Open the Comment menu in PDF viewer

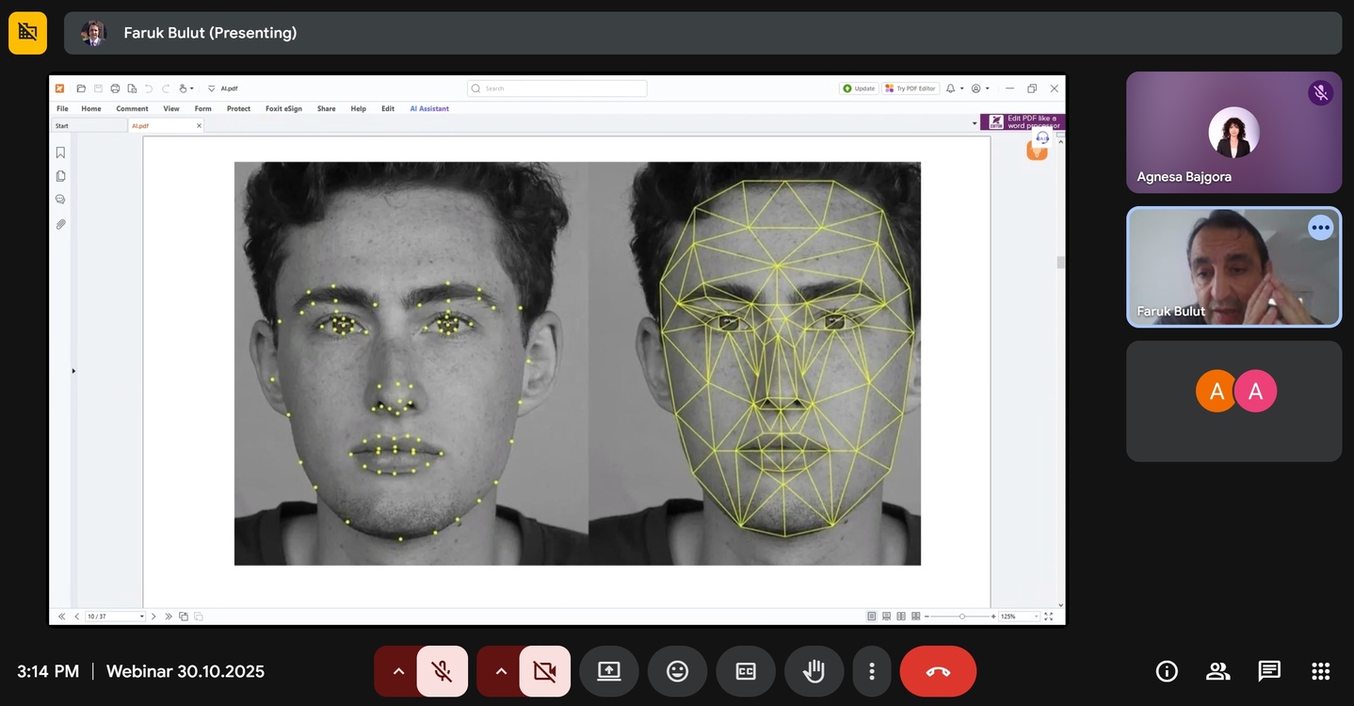click(x=132, y=109)
